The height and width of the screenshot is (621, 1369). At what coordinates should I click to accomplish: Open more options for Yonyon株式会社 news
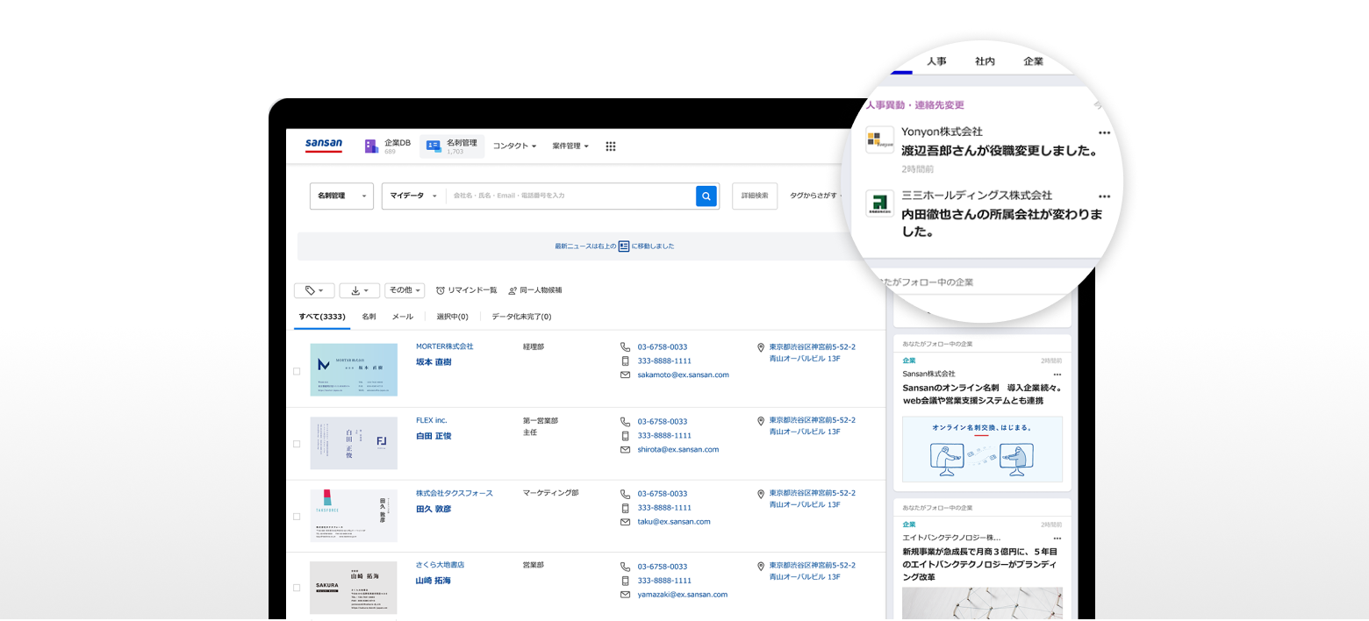[1104, 133]
